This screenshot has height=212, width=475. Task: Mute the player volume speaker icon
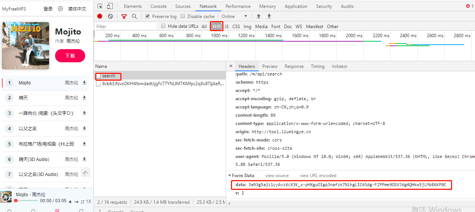(70, 202)
